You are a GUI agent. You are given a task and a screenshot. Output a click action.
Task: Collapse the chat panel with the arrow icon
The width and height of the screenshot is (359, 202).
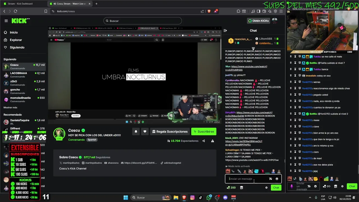(225, 31)
